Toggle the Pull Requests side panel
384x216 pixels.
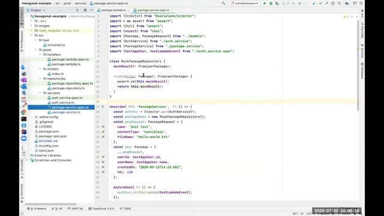click(x=22, y=41)
